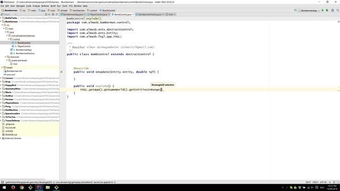Viewport: 340px width, 191px height.
Task: Select BombermanFactory in the project tree
Action: [25, 53]
